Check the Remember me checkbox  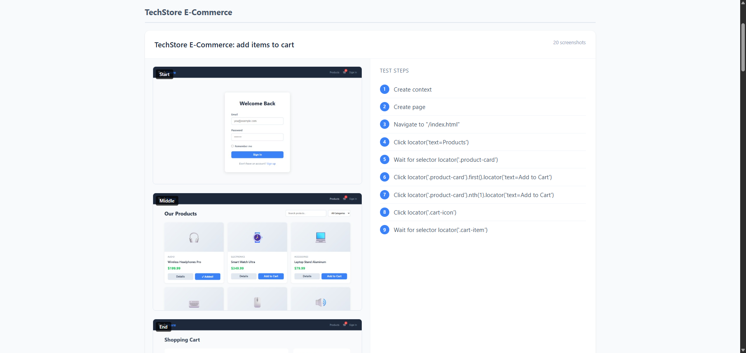232,146
